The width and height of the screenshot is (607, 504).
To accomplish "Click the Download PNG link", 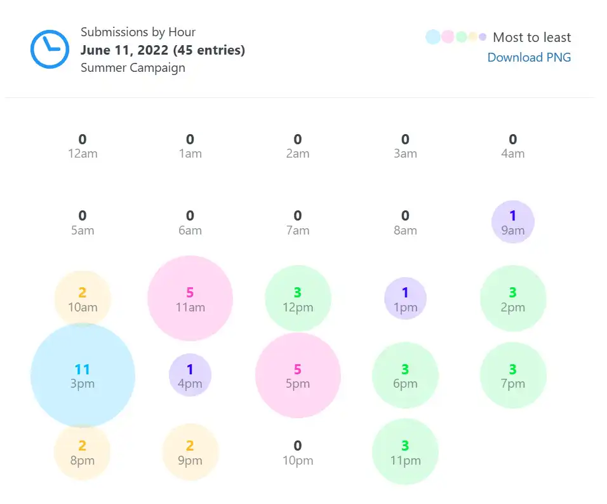I will [529, 57].
